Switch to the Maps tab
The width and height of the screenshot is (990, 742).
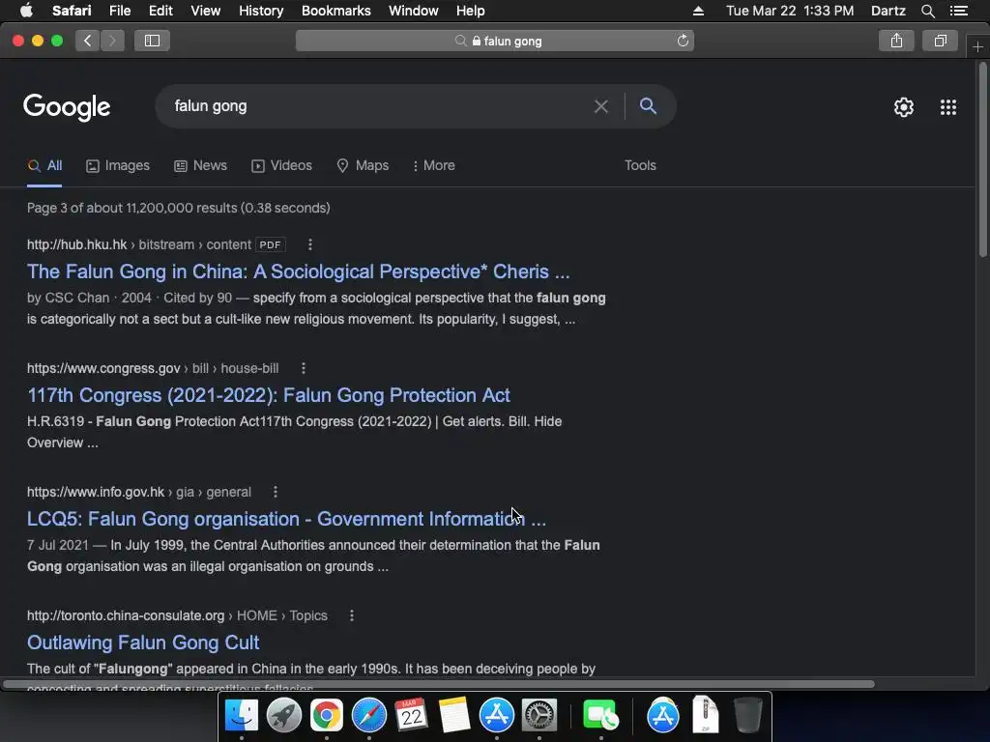pyautogui.click(x=363, y=166)
